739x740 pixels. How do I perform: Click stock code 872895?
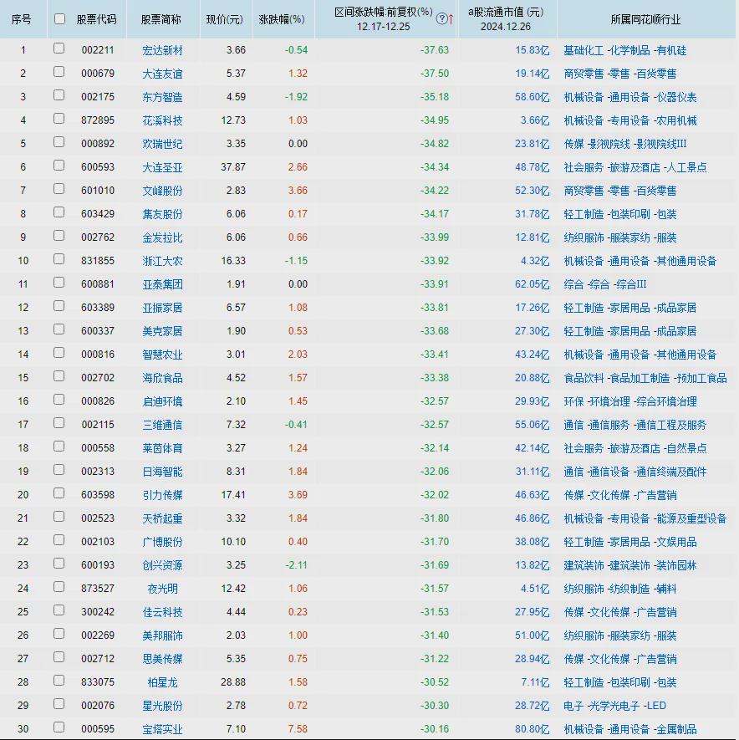(x=98, y=120)
